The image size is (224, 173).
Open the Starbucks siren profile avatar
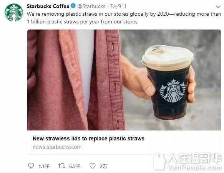[14, 13]
